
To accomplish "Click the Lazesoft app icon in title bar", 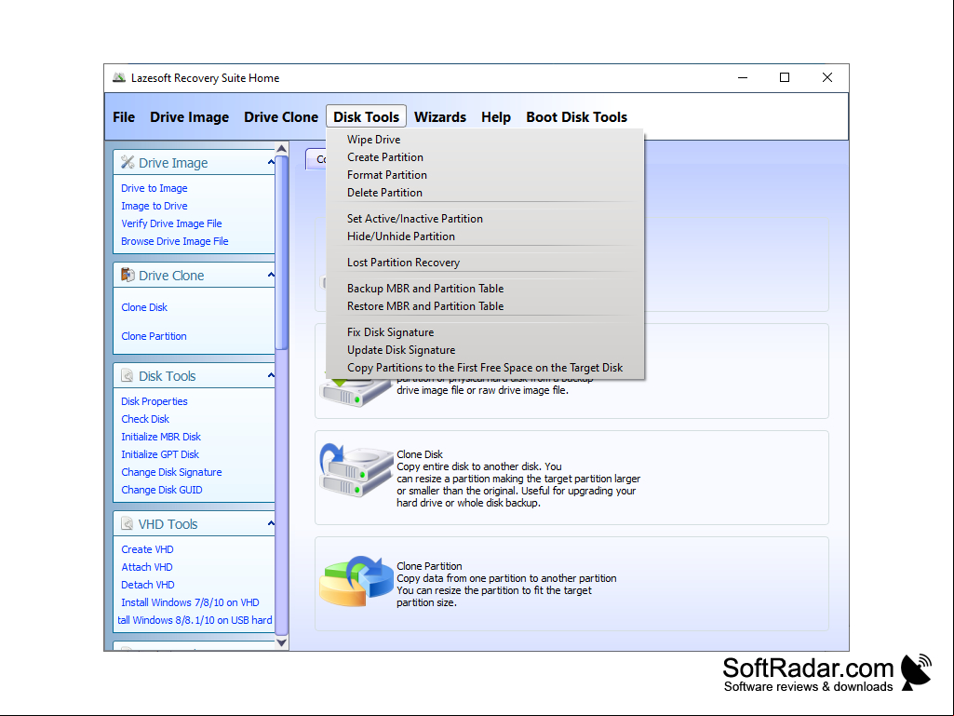I will pyautogui.click(x=119, y=77).
